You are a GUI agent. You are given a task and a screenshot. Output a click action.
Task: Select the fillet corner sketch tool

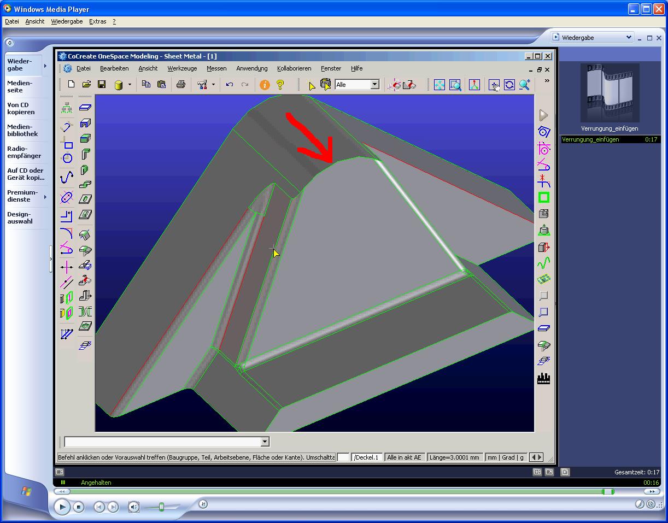tap(67, 232)
